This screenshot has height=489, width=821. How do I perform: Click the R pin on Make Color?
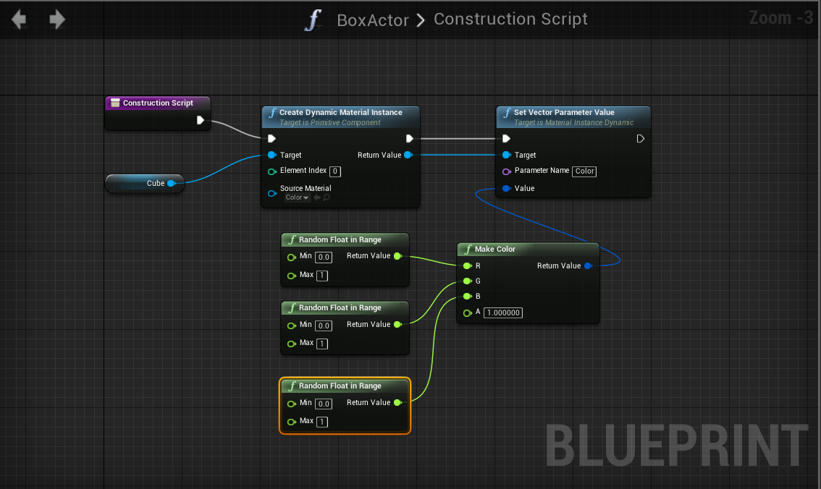[x=468, y=265]
